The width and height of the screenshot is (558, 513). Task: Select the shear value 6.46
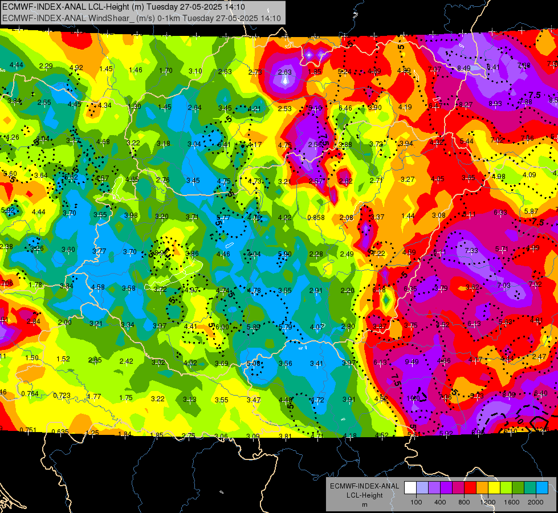coord(345,108)
